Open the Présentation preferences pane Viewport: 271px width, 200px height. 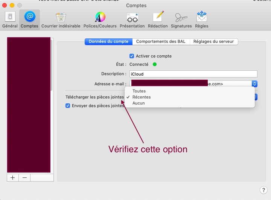pyautogui.click(x=132, y=20)
